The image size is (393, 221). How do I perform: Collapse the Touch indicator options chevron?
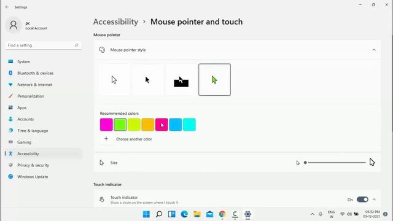[x=374, y=200]
